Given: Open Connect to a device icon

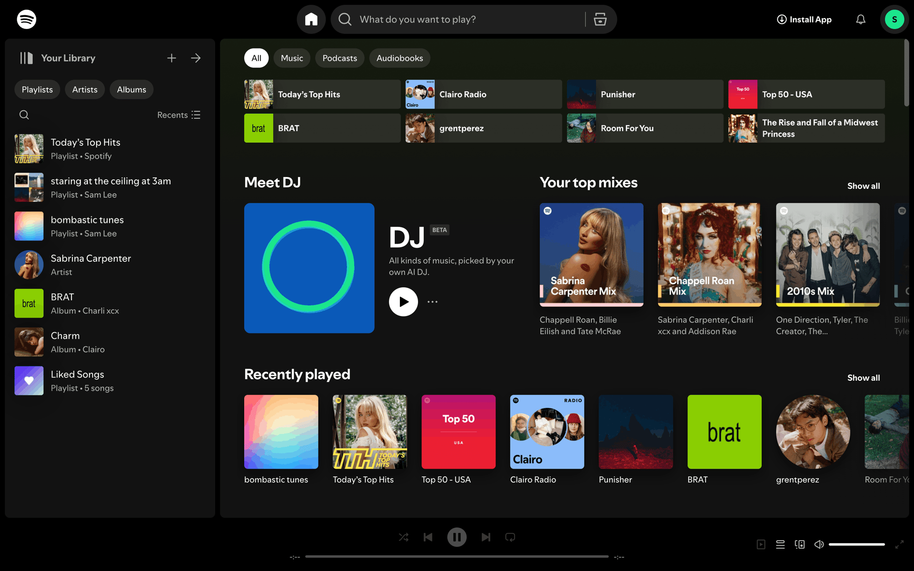Looking at the screenshot, I should (800, 544).
